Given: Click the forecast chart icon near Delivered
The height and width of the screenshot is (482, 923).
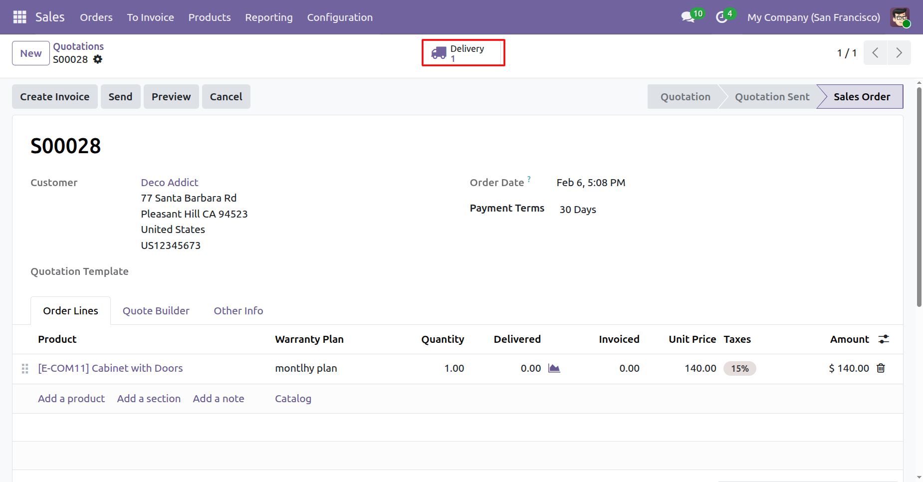Looking at the screenshot, I should pyautogui.click(x=554, y=368).
